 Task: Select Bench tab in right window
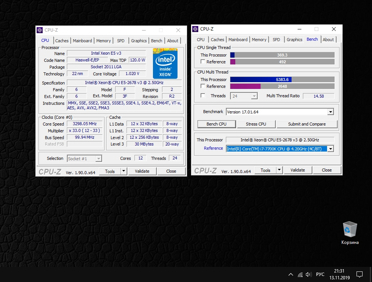click(312, 39)
